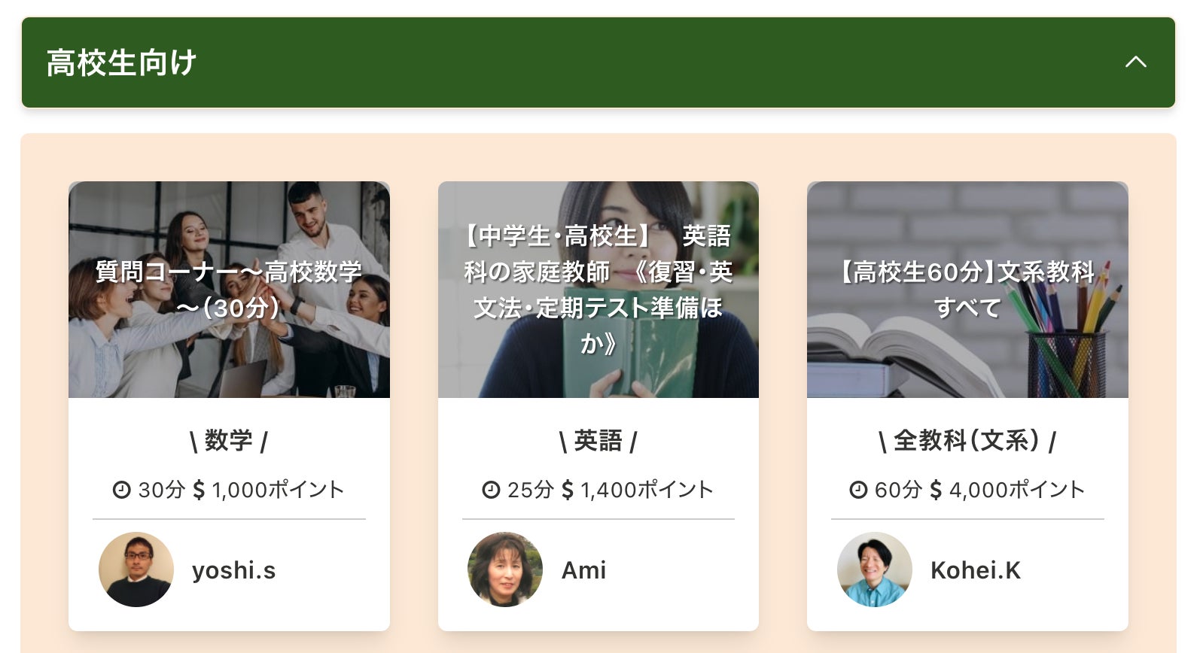Click Kohei.K profile avatar
Screen dimensions: 1200x653
(874, 569)
